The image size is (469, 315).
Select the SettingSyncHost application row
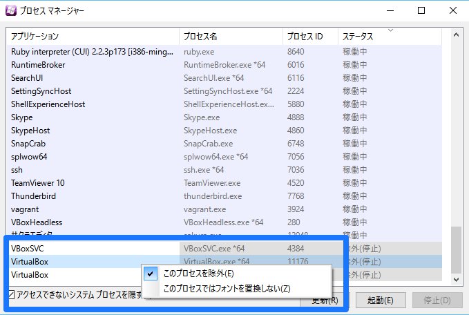coord(224,91)
